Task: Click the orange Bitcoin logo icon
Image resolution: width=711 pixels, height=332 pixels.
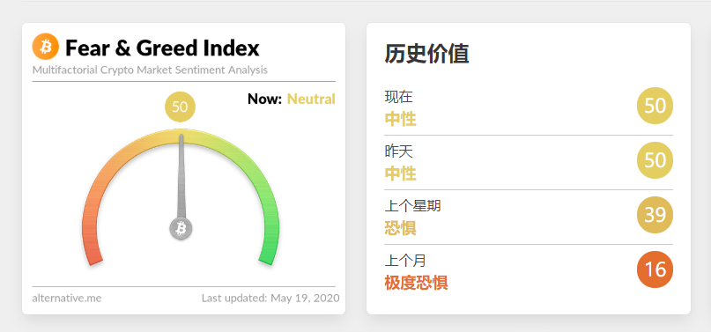Action: (45, 46)
